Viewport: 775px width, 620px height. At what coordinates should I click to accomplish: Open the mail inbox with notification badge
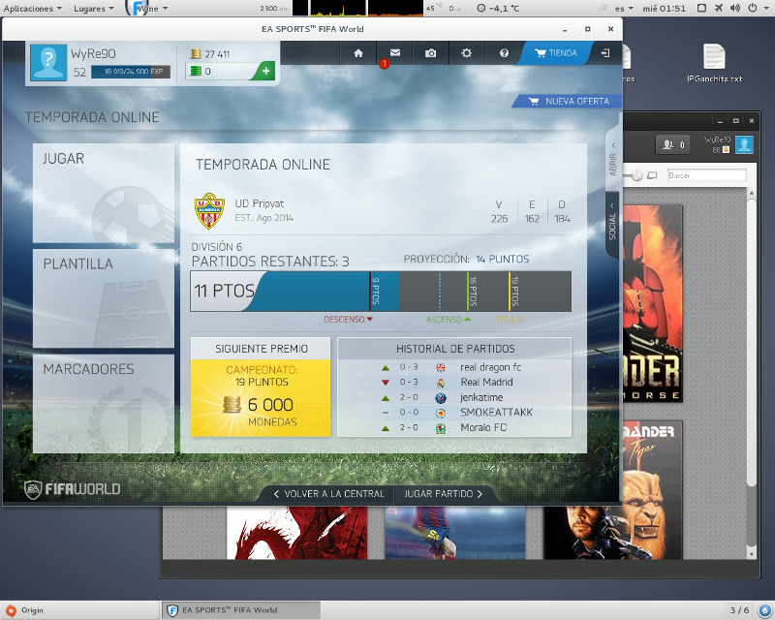coord(394,53)
